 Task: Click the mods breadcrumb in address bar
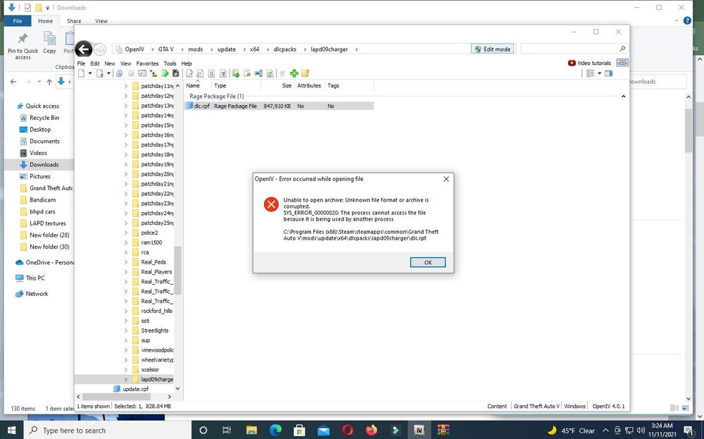(x=195, y=49)
